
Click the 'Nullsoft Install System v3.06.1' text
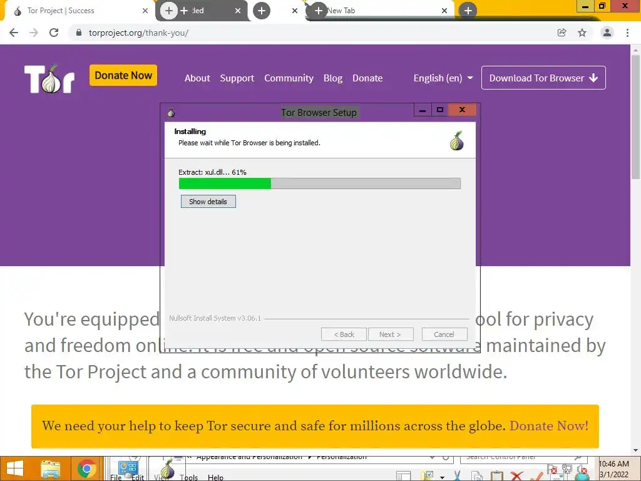pos(215,318)
